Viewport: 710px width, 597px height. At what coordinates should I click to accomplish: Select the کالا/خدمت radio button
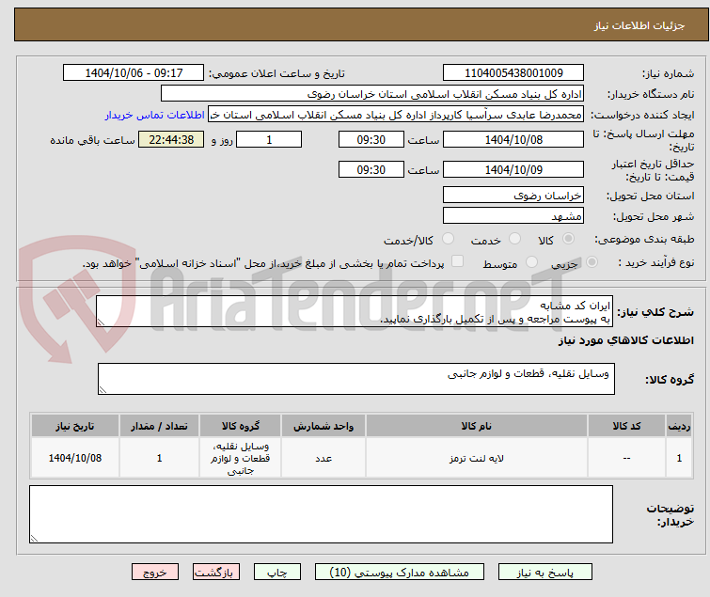[448, 239]
